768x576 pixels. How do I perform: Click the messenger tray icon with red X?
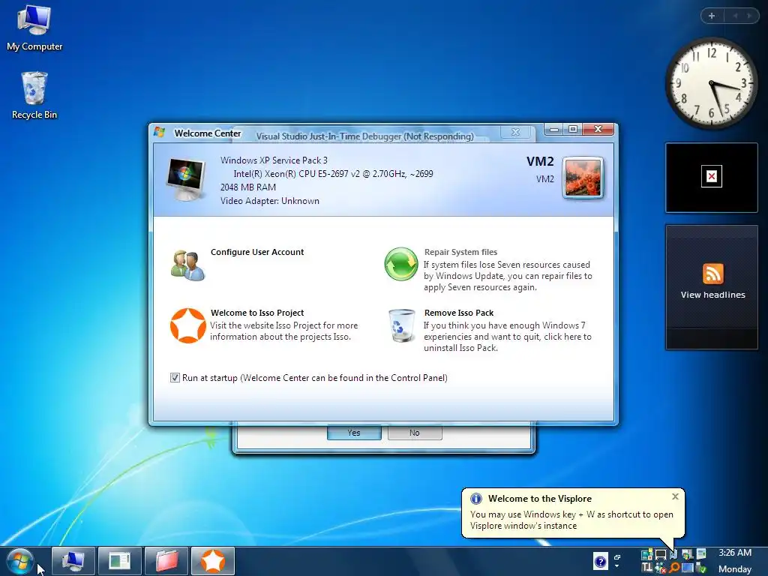click(661, 568)
